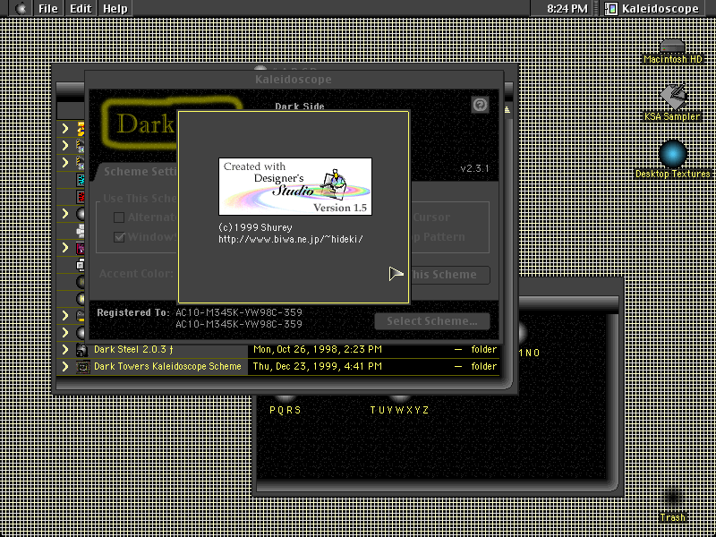Select the pink file icon in list

pos(81,248)
